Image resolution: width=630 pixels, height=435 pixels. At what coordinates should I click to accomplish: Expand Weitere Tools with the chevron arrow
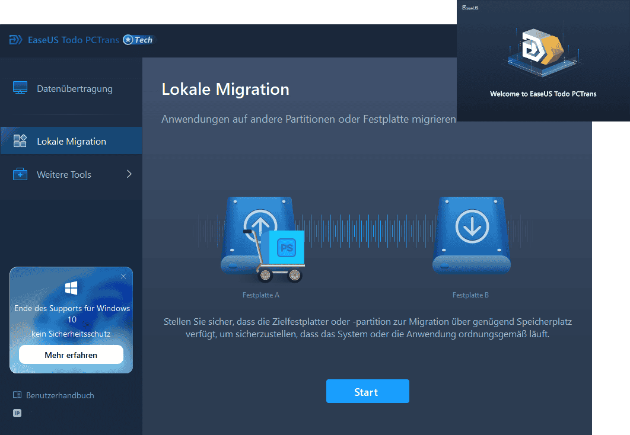(x=129, y=174)
